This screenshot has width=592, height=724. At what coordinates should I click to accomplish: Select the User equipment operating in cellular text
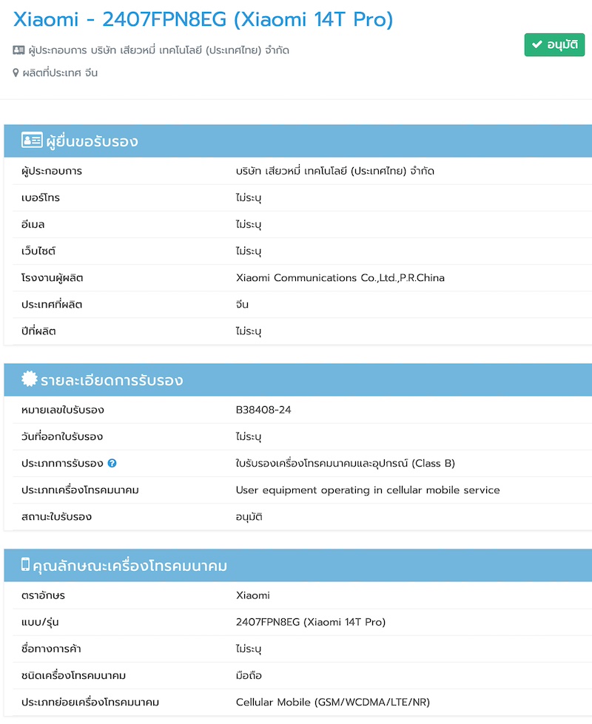pos(368,490)
